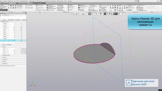Run Проверка коллизий
The height and width of the screenshot is (91, 162).
click(x=140, y=8)
